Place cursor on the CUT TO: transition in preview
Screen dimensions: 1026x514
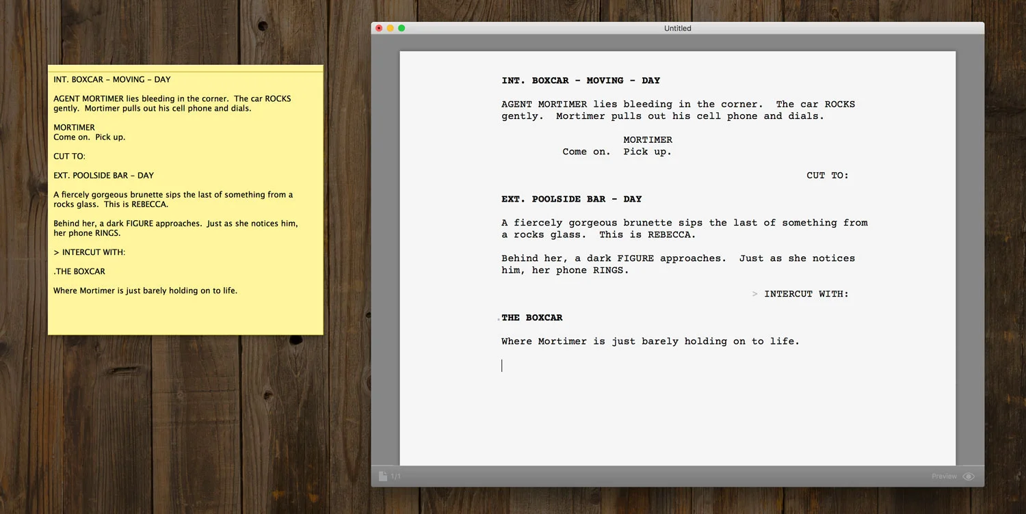click(x=828, y=175)
